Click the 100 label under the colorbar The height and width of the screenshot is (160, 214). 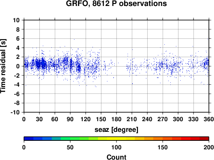[116, 147]
